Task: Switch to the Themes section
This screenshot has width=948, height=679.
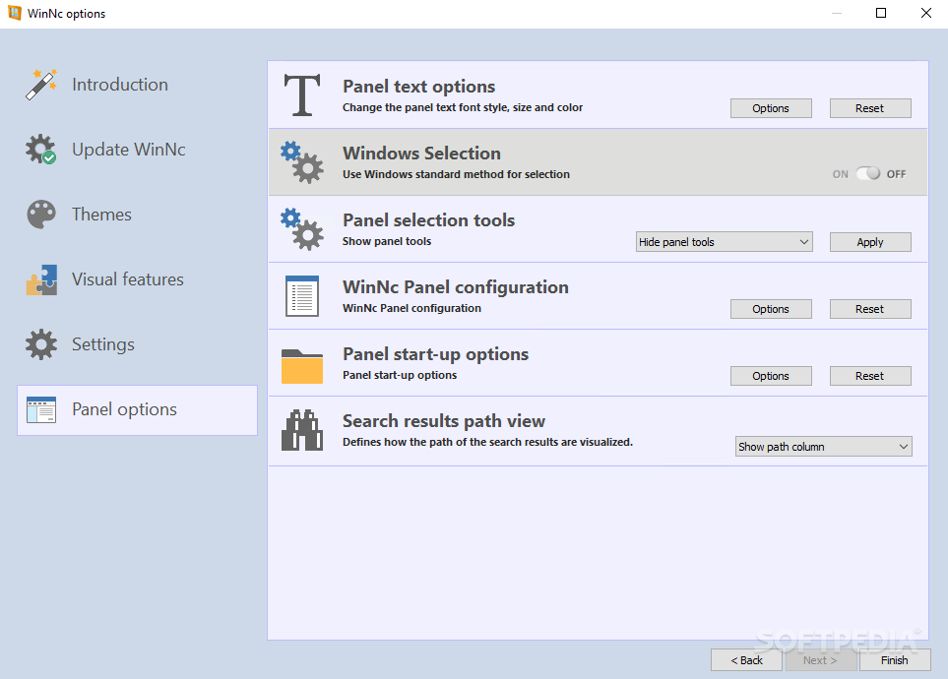Action: (x=137, y=215)
